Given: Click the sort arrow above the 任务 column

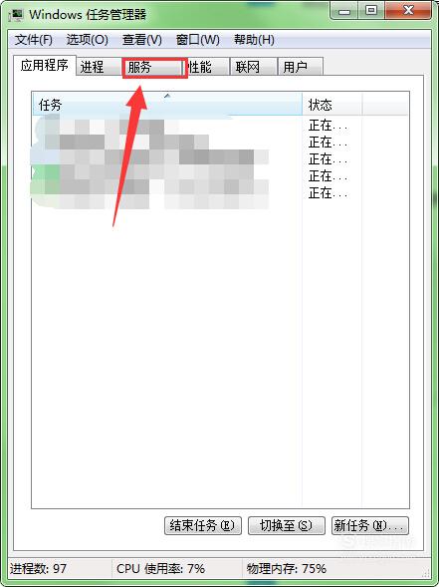Looking at the screenshot, I should tap(167, 96).
